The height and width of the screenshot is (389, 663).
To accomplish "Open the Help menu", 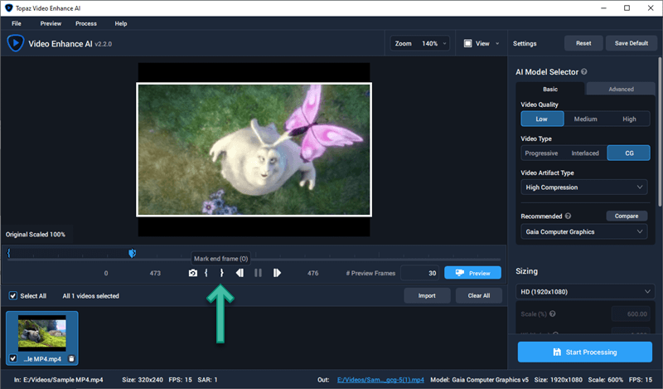I will click(x=121, y=23).
